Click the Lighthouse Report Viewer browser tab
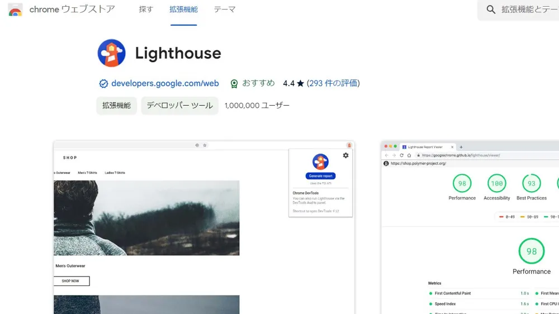This screenshot has height=314, width=559. click(428, 147)
